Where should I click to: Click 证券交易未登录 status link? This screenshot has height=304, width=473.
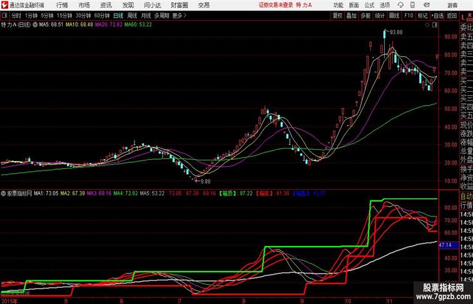(x=276, y=5)
